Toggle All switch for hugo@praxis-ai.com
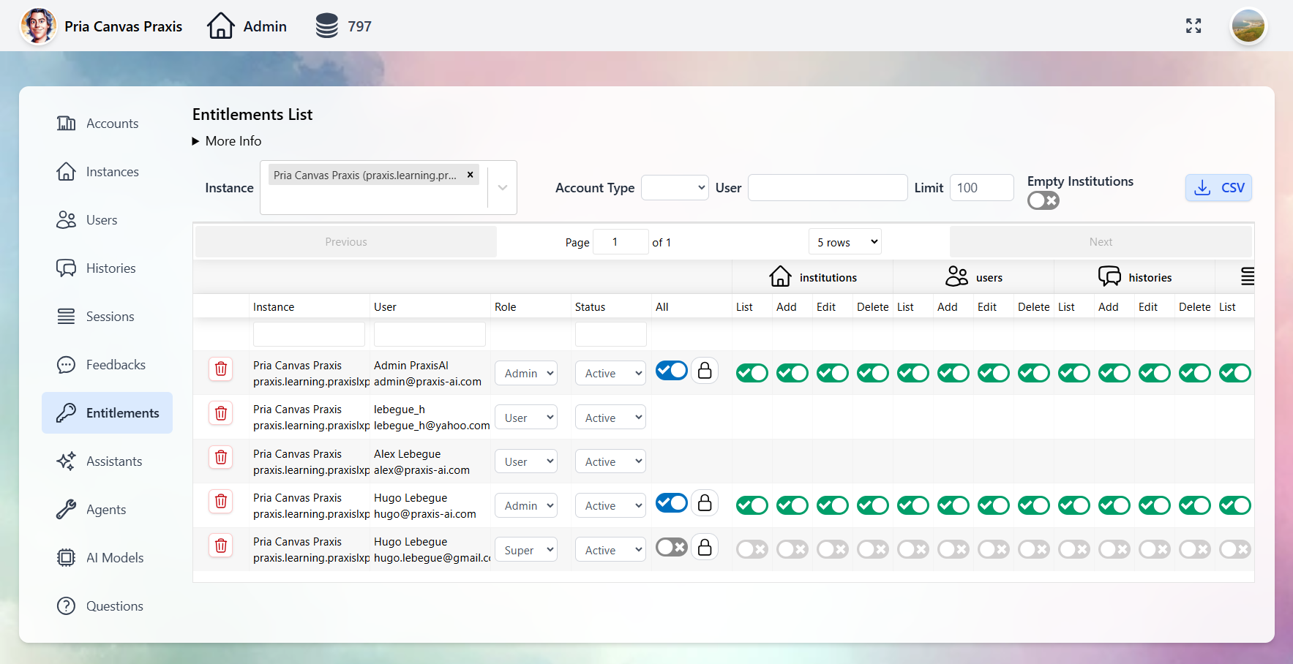This screenshot has width=1293, height=664. (672, 503)
